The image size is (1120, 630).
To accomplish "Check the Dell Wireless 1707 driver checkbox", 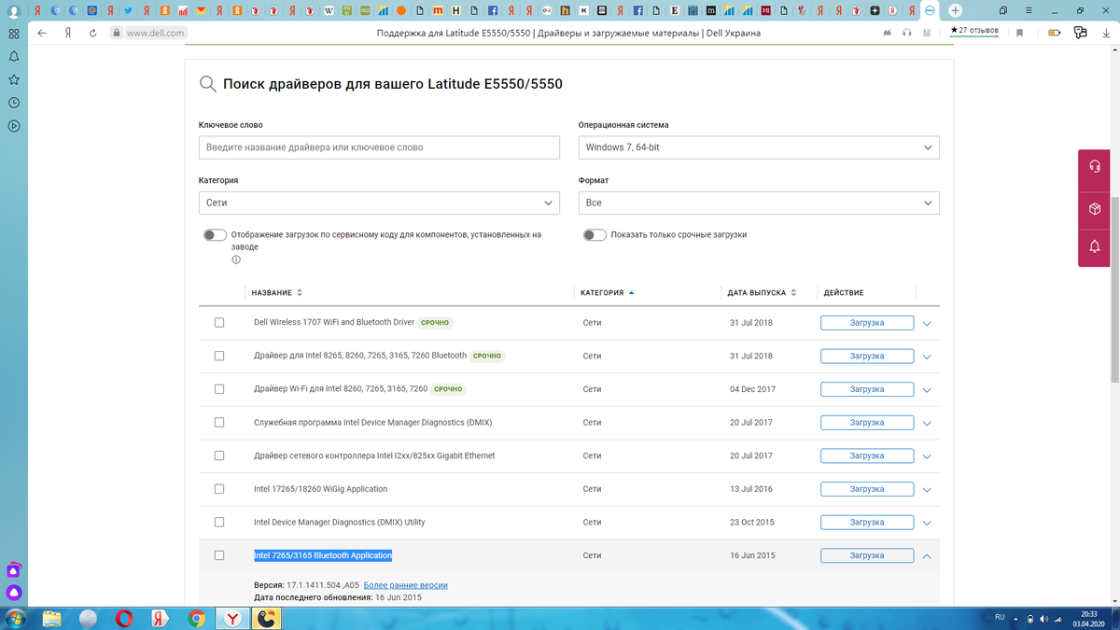I will pyautogui.click(x=219, y=322).
